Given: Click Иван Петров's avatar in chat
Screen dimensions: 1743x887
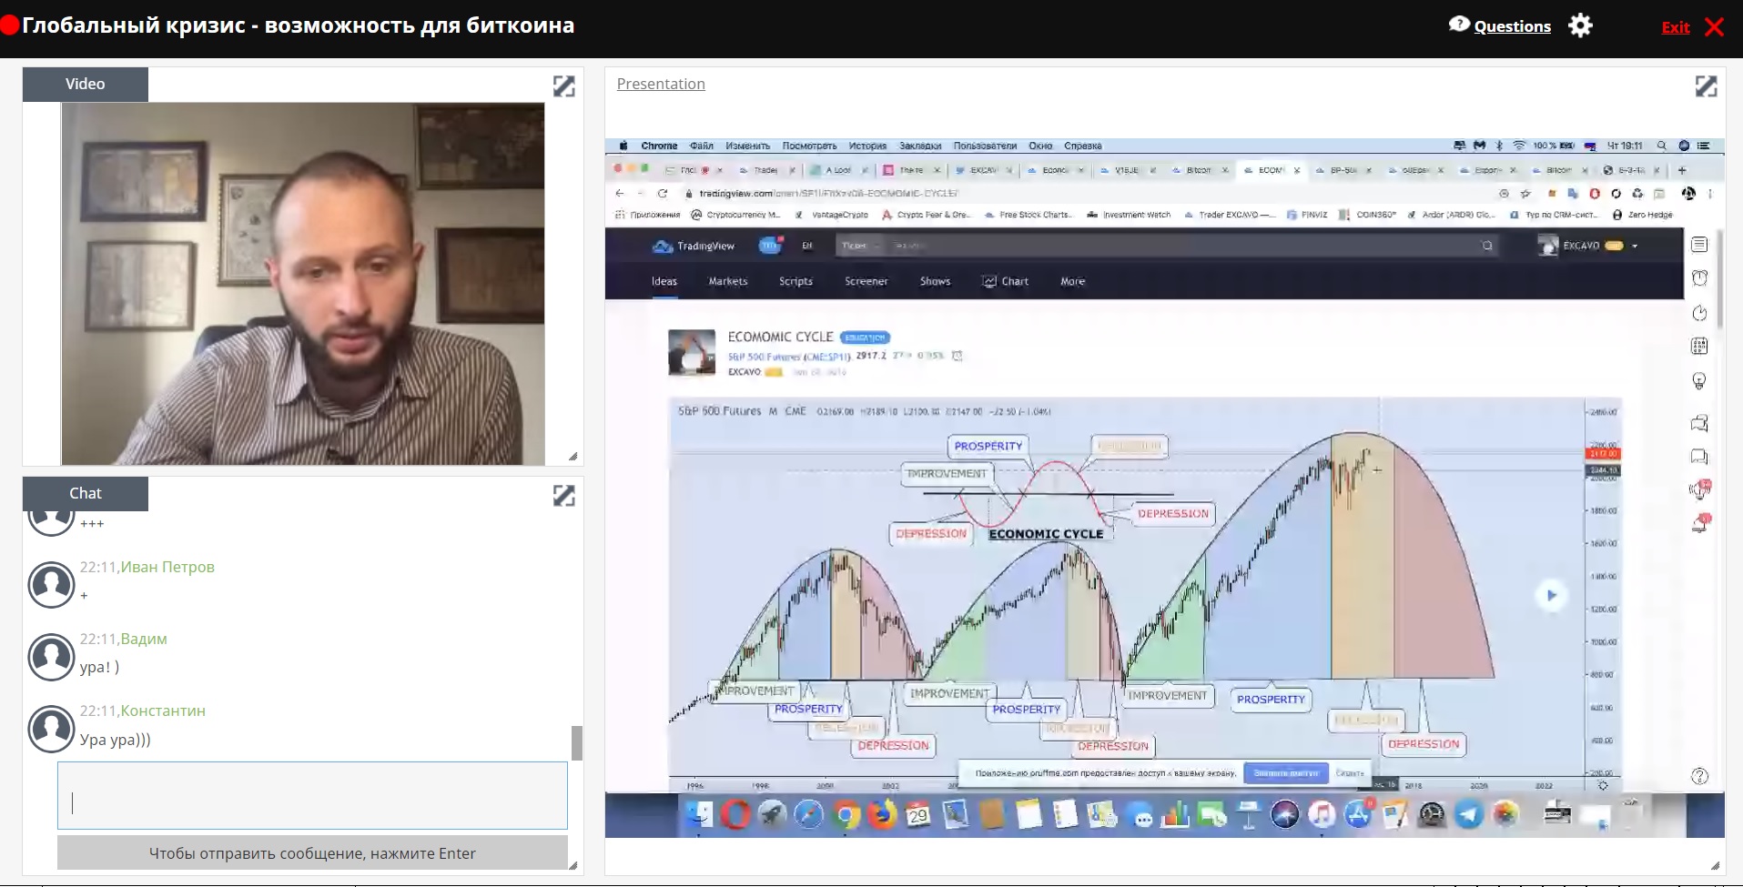Looking at the screenshot, I should pyautogui.click(x=51, y=585).
